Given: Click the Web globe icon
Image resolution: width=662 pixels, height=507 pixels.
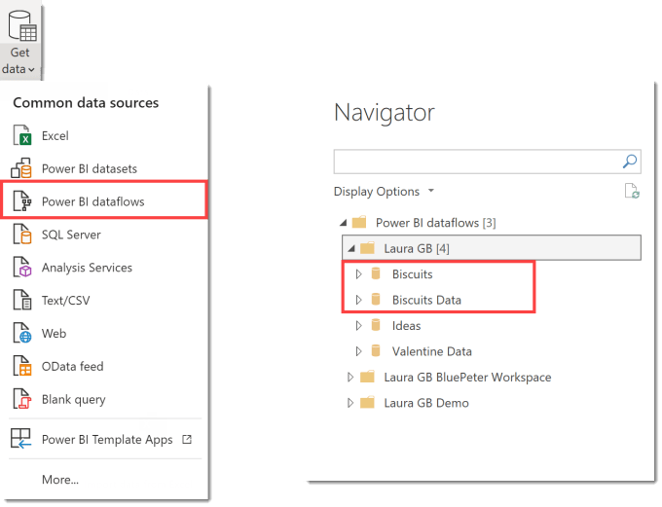Looking at the screenshot, I should coord(21,333).
